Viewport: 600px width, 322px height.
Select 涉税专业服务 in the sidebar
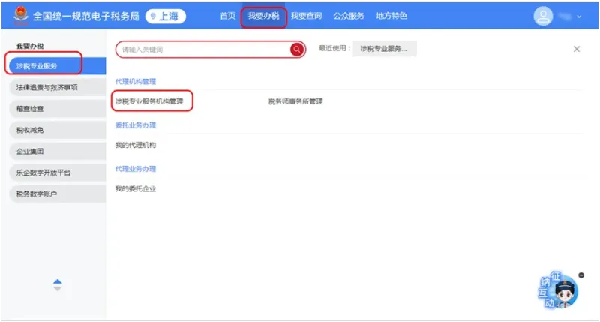(58, 66)
